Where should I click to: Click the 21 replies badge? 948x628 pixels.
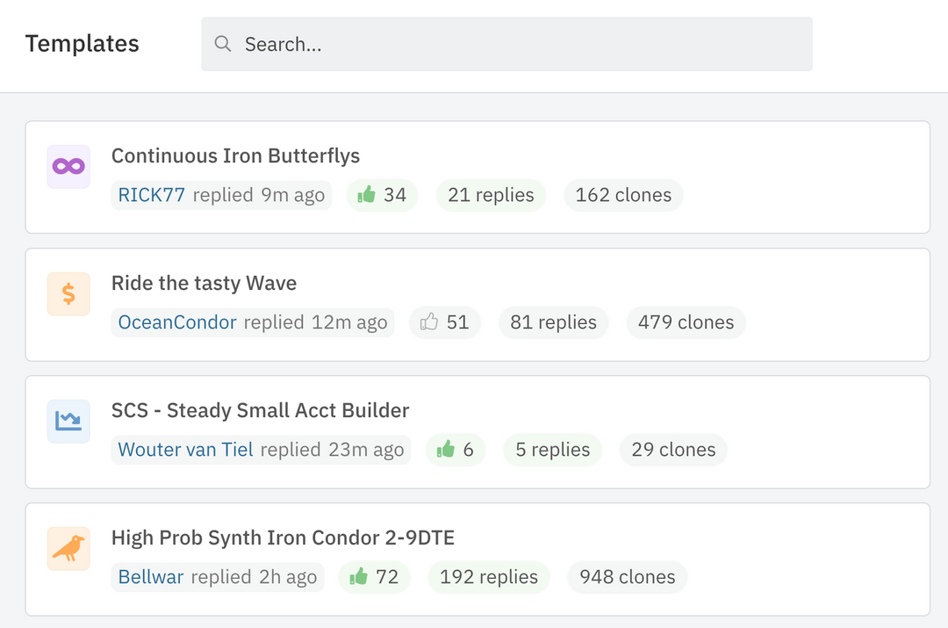[491, 195]
